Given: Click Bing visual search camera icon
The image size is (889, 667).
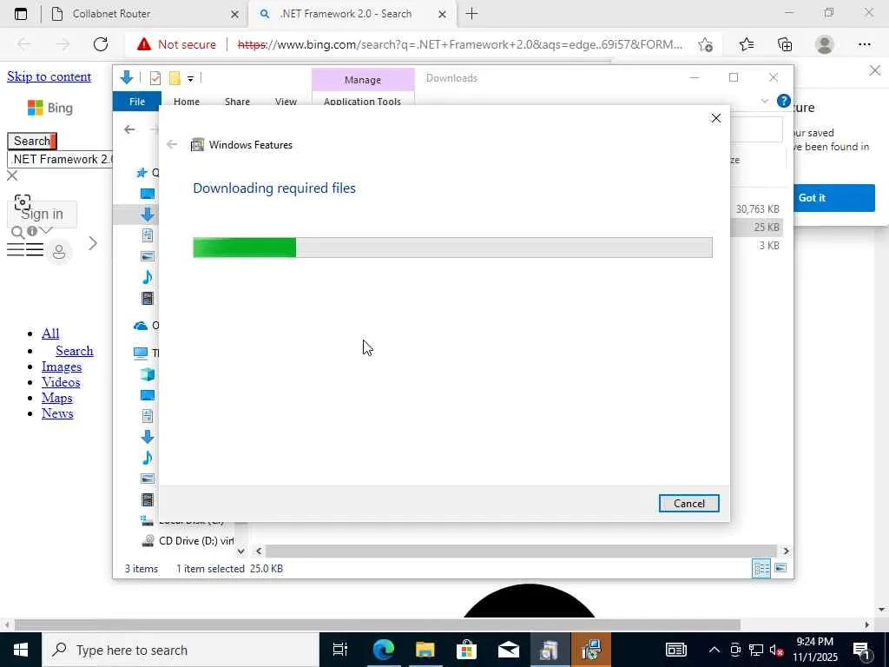Looking at the screenshot, I should (x=22, y=201).
